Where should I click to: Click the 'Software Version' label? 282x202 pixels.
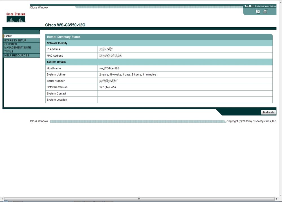tap(57, 87)
